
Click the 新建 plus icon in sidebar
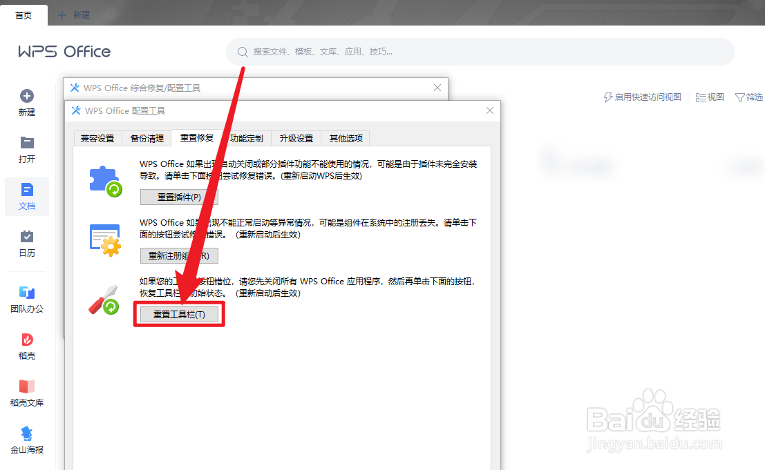point(27,96)
